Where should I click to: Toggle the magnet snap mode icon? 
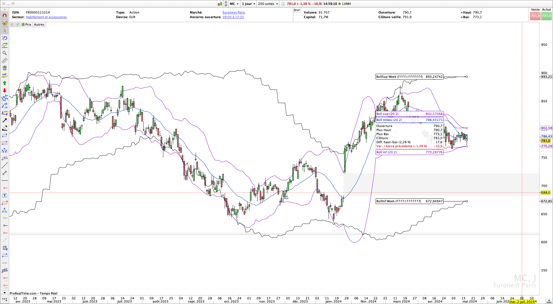(x=5, y=16)
